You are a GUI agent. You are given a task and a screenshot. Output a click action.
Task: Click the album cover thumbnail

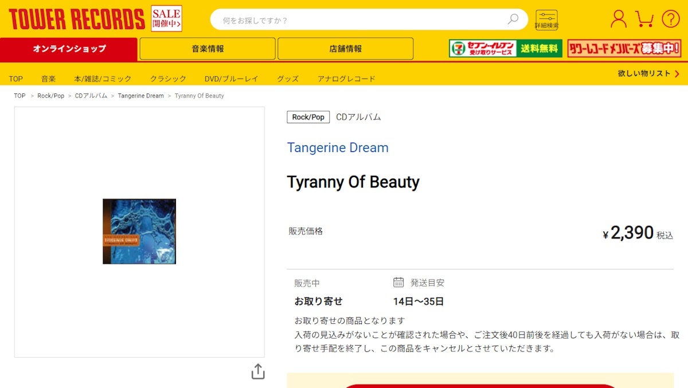(x=139, y=232)
